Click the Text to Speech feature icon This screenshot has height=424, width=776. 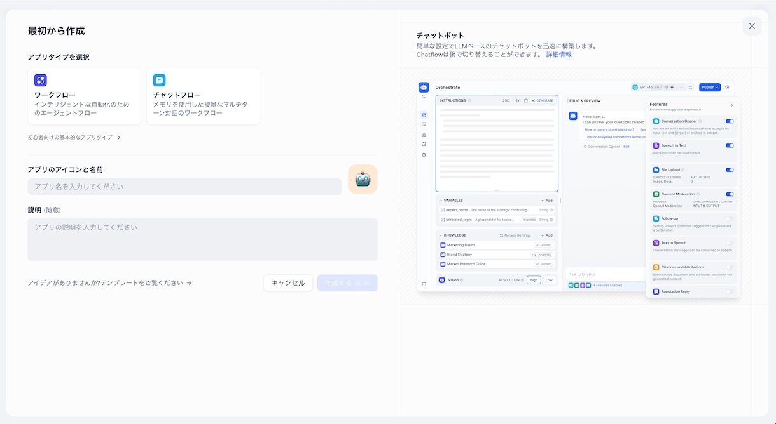click(x=656, y=242)
